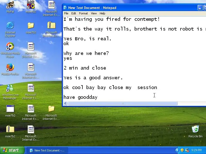Click the horizontal scrollbar left arrow

point(65,103)
